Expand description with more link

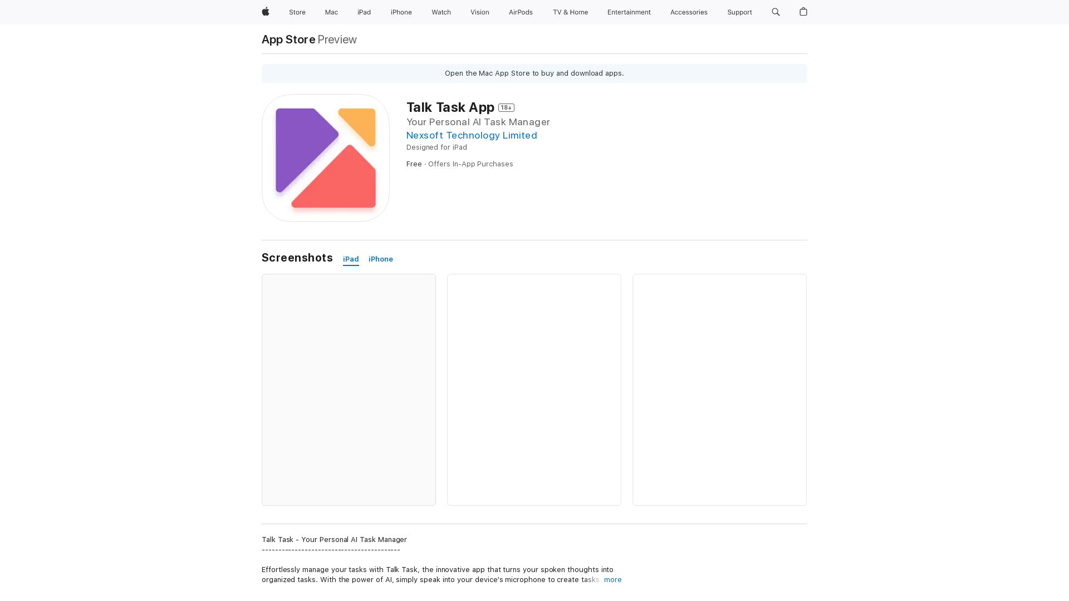pos(612,580)
